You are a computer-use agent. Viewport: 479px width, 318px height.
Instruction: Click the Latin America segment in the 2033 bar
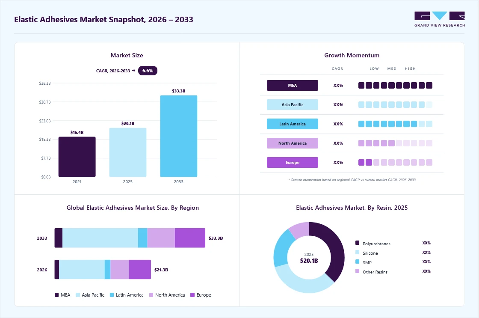click(143, 238)
